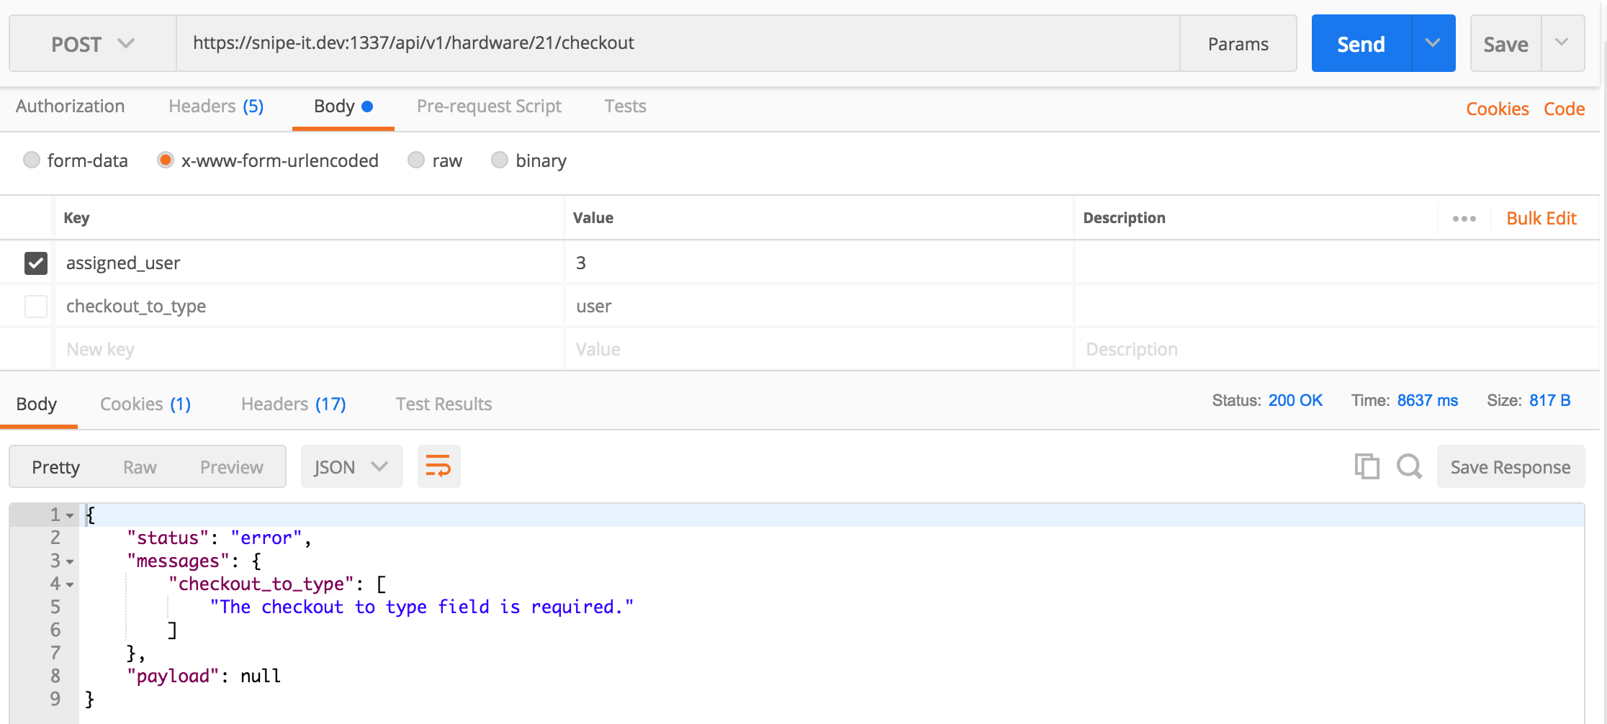1607x724 pixels.
Task: Switch to the Tests tab
Action: click(x=624, y=106)
